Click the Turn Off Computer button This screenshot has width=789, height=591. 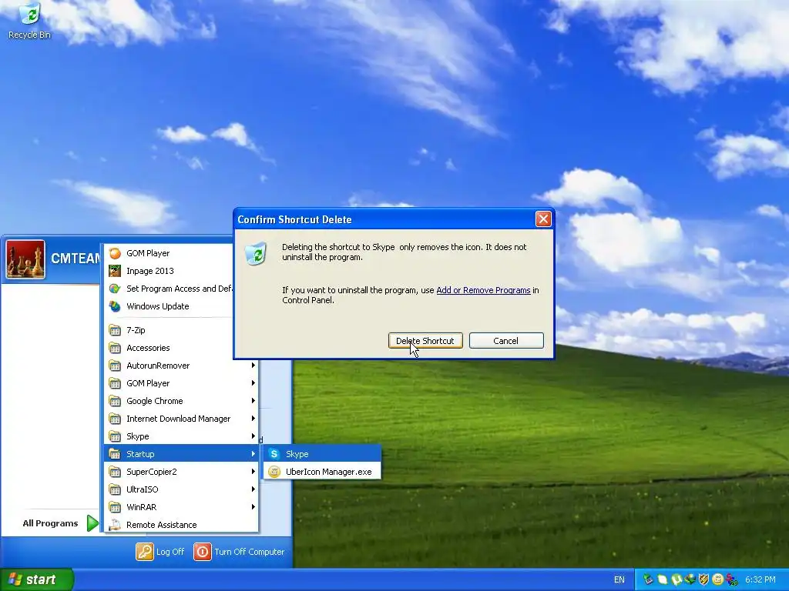point(240,552)
